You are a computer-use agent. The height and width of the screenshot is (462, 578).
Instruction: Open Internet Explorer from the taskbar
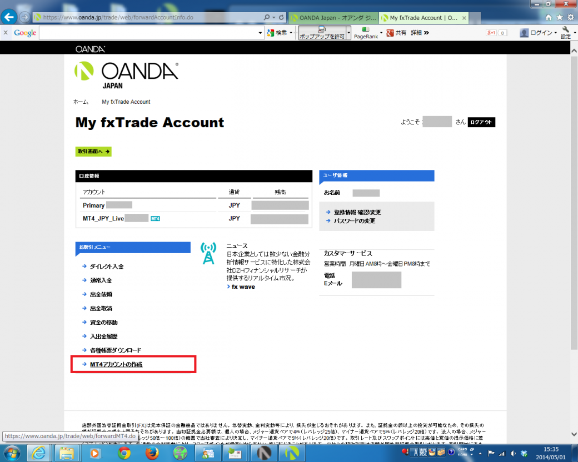point(39,453)
